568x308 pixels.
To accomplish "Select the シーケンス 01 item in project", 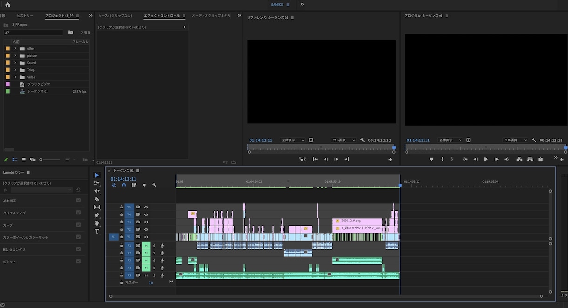I will 37,92.
